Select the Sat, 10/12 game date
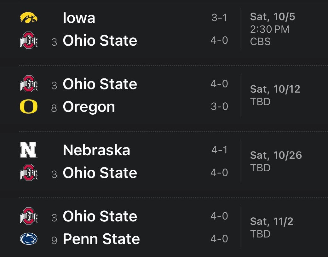328x257 pixels. tap(275, 89)
